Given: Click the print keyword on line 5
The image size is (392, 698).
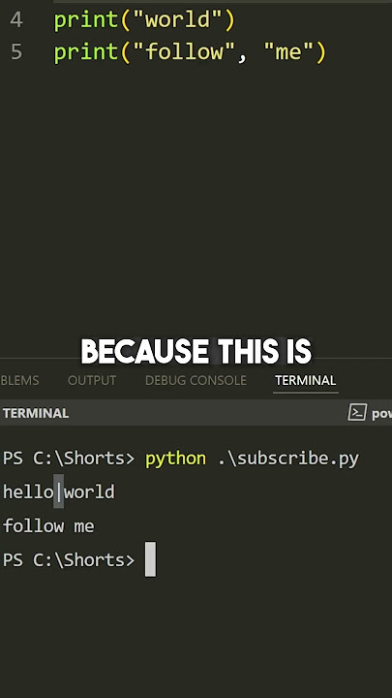Looking at the screenshot, I should pyautogui.click(x=87, y=52).
